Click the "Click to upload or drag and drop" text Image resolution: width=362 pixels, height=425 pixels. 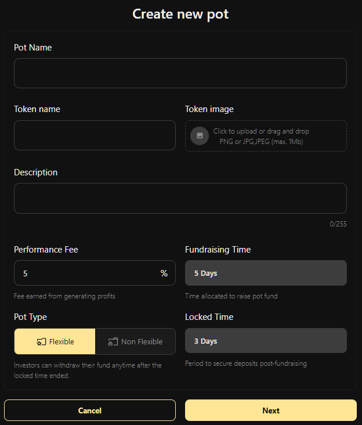click(261, 131)
